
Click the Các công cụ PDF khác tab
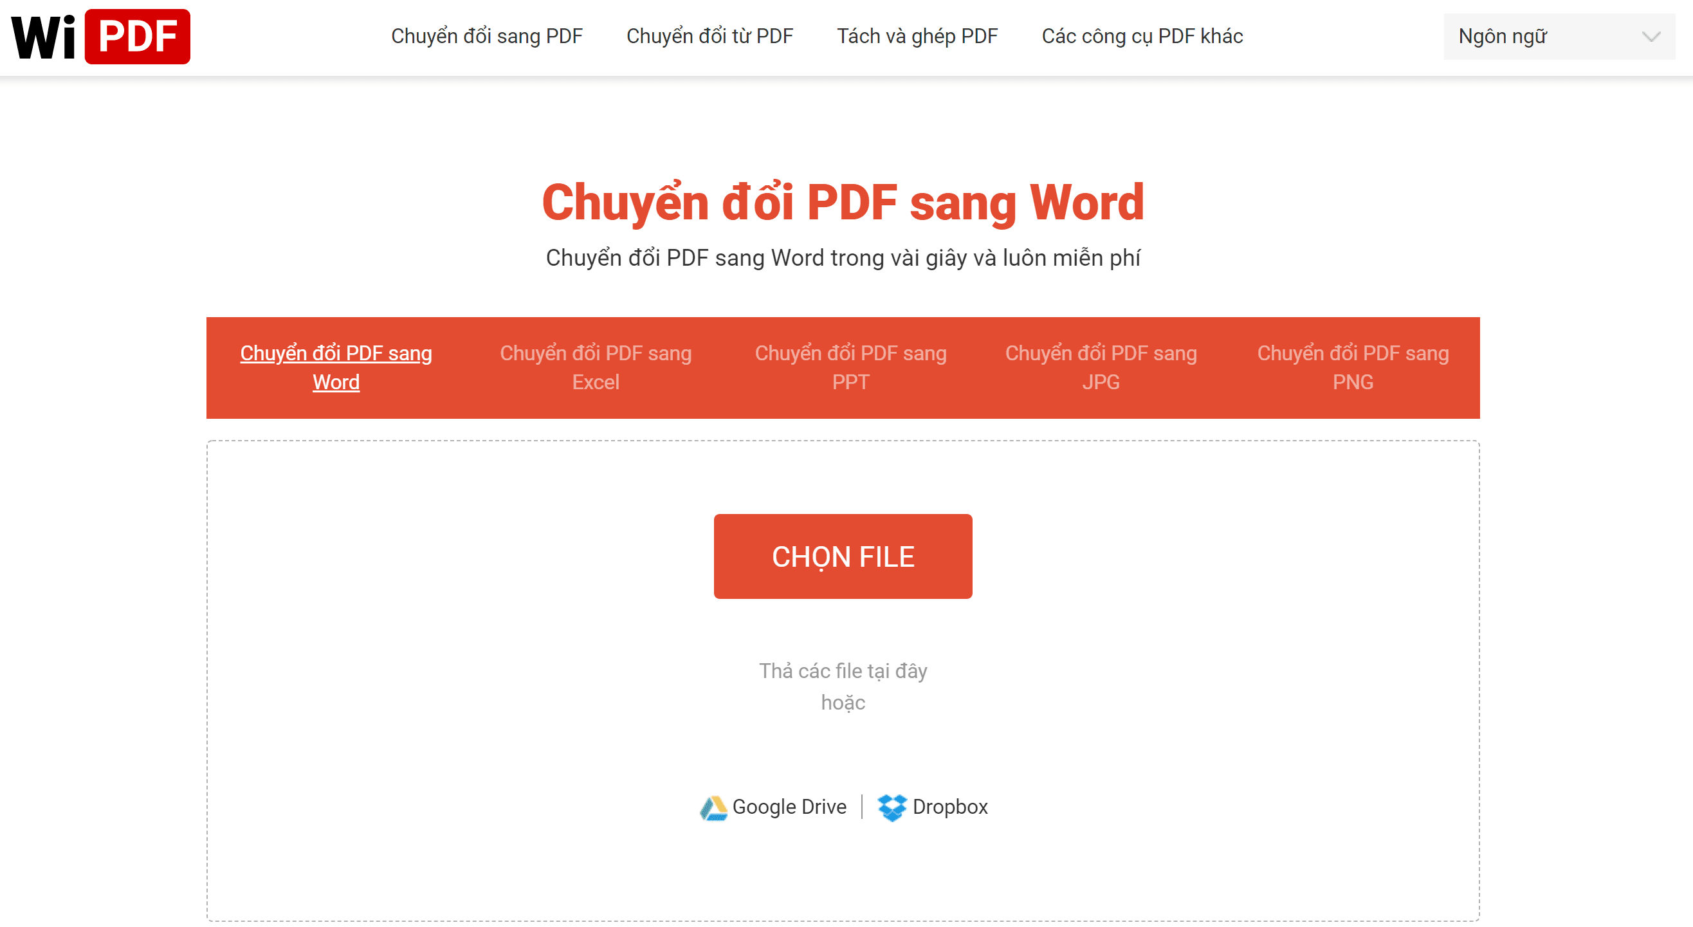click(1141, 37)
